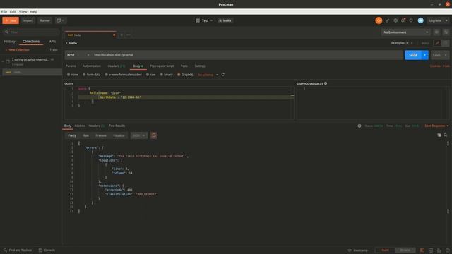Select the none body type radio
This screenshot has width=452, height=254.
point(69,75)
